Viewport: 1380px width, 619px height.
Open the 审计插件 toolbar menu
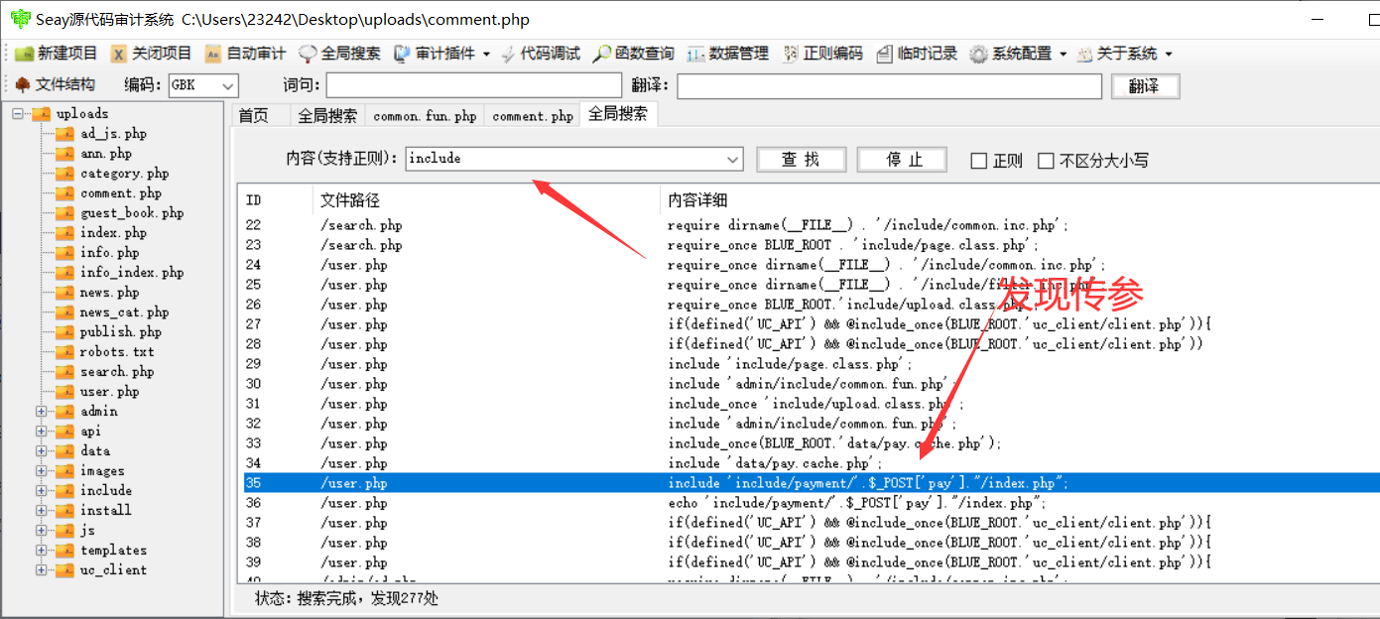coord(442,54)
